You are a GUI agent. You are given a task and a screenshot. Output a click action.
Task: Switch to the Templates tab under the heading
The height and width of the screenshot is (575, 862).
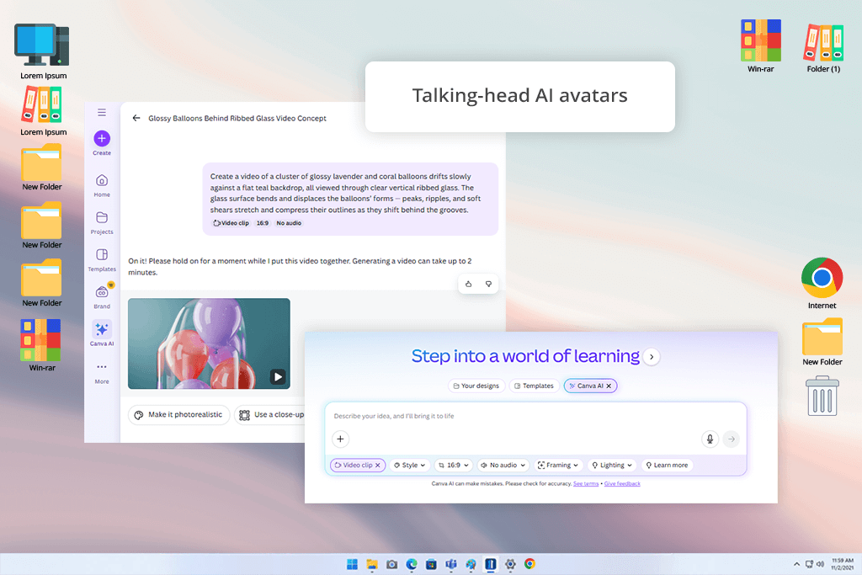point(535,386)
